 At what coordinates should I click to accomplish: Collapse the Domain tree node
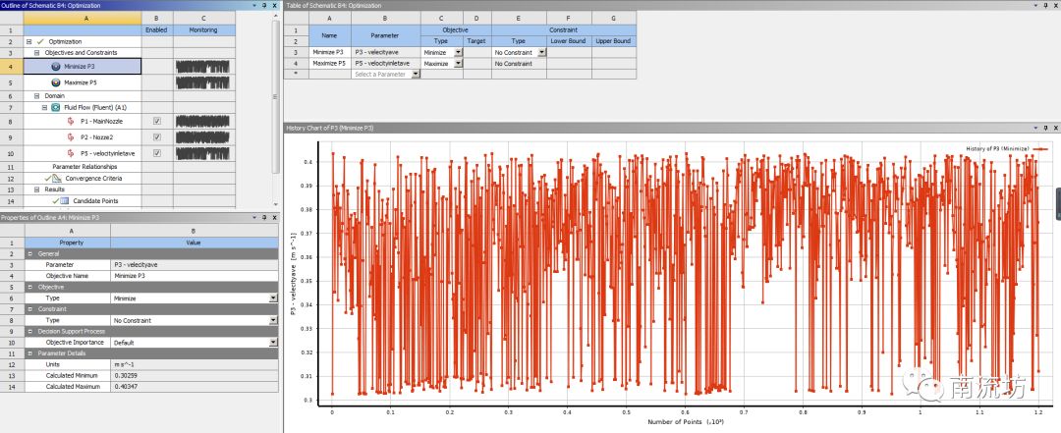coord(36,96)
